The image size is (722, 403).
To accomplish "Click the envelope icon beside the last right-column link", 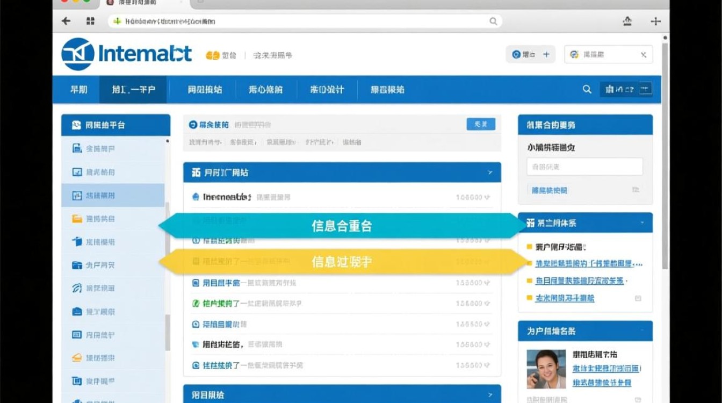I will (639, 299).
